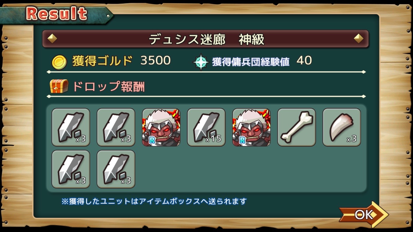Select second x3 silver ore in bottom row
Screen dimensions: 413x232
116,169
